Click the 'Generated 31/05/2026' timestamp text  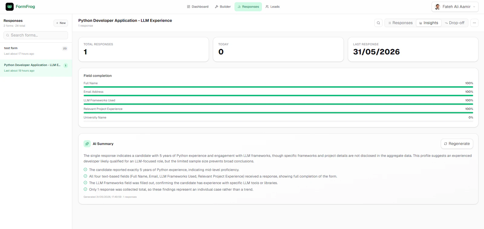pyautogui.click(x=110, y=197)
